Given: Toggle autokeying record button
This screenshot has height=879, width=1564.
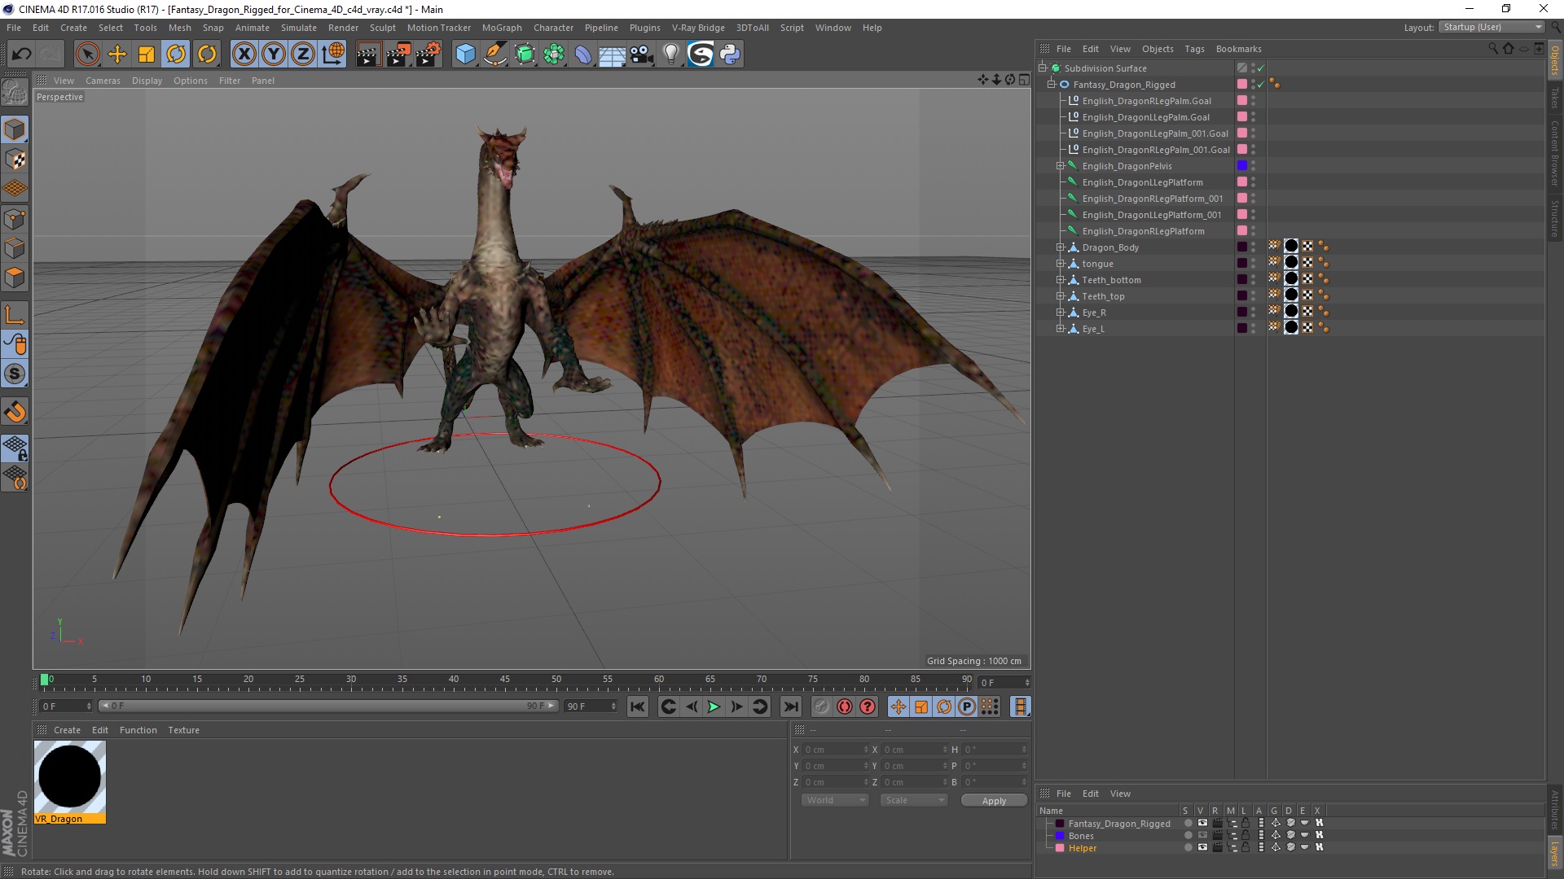Looking at the screenshot, I should pos(845,706).
